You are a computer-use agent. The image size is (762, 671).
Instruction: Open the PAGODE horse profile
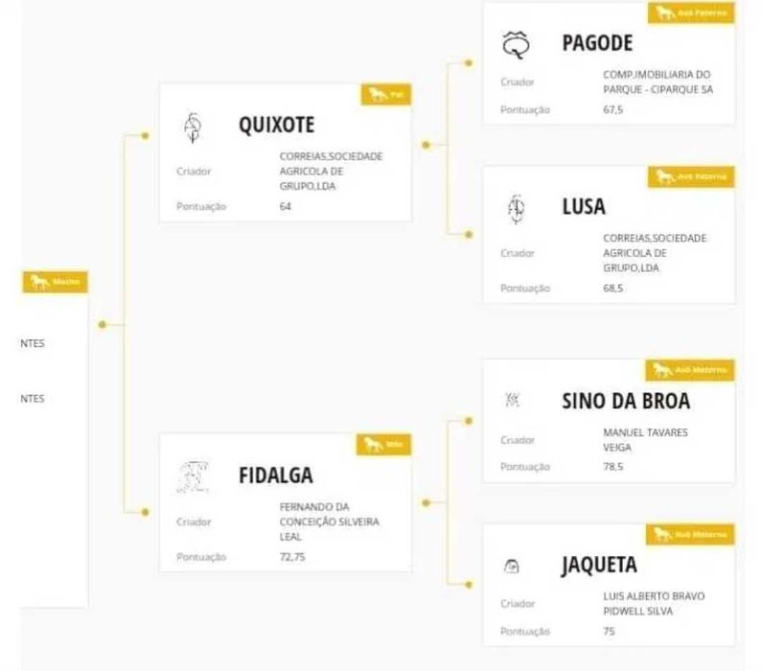click(x=597, y=43)
